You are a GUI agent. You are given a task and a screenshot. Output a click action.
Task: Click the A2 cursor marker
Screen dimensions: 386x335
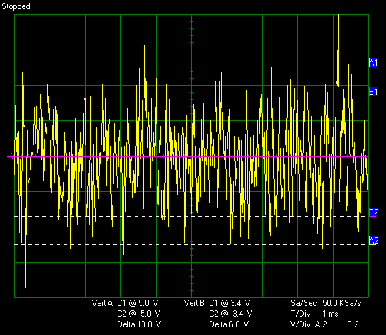(373, 241)
